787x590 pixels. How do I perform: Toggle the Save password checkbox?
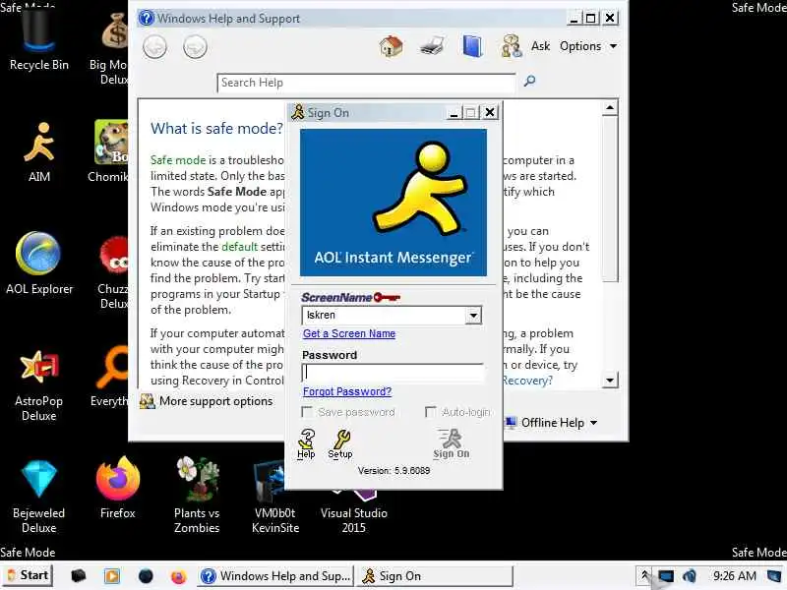coord(307,412)
